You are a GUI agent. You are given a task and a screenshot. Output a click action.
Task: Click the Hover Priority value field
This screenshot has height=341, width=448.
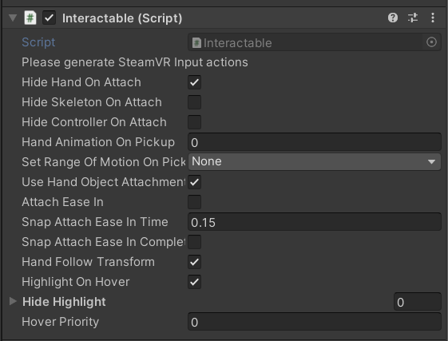coord(315,322)
